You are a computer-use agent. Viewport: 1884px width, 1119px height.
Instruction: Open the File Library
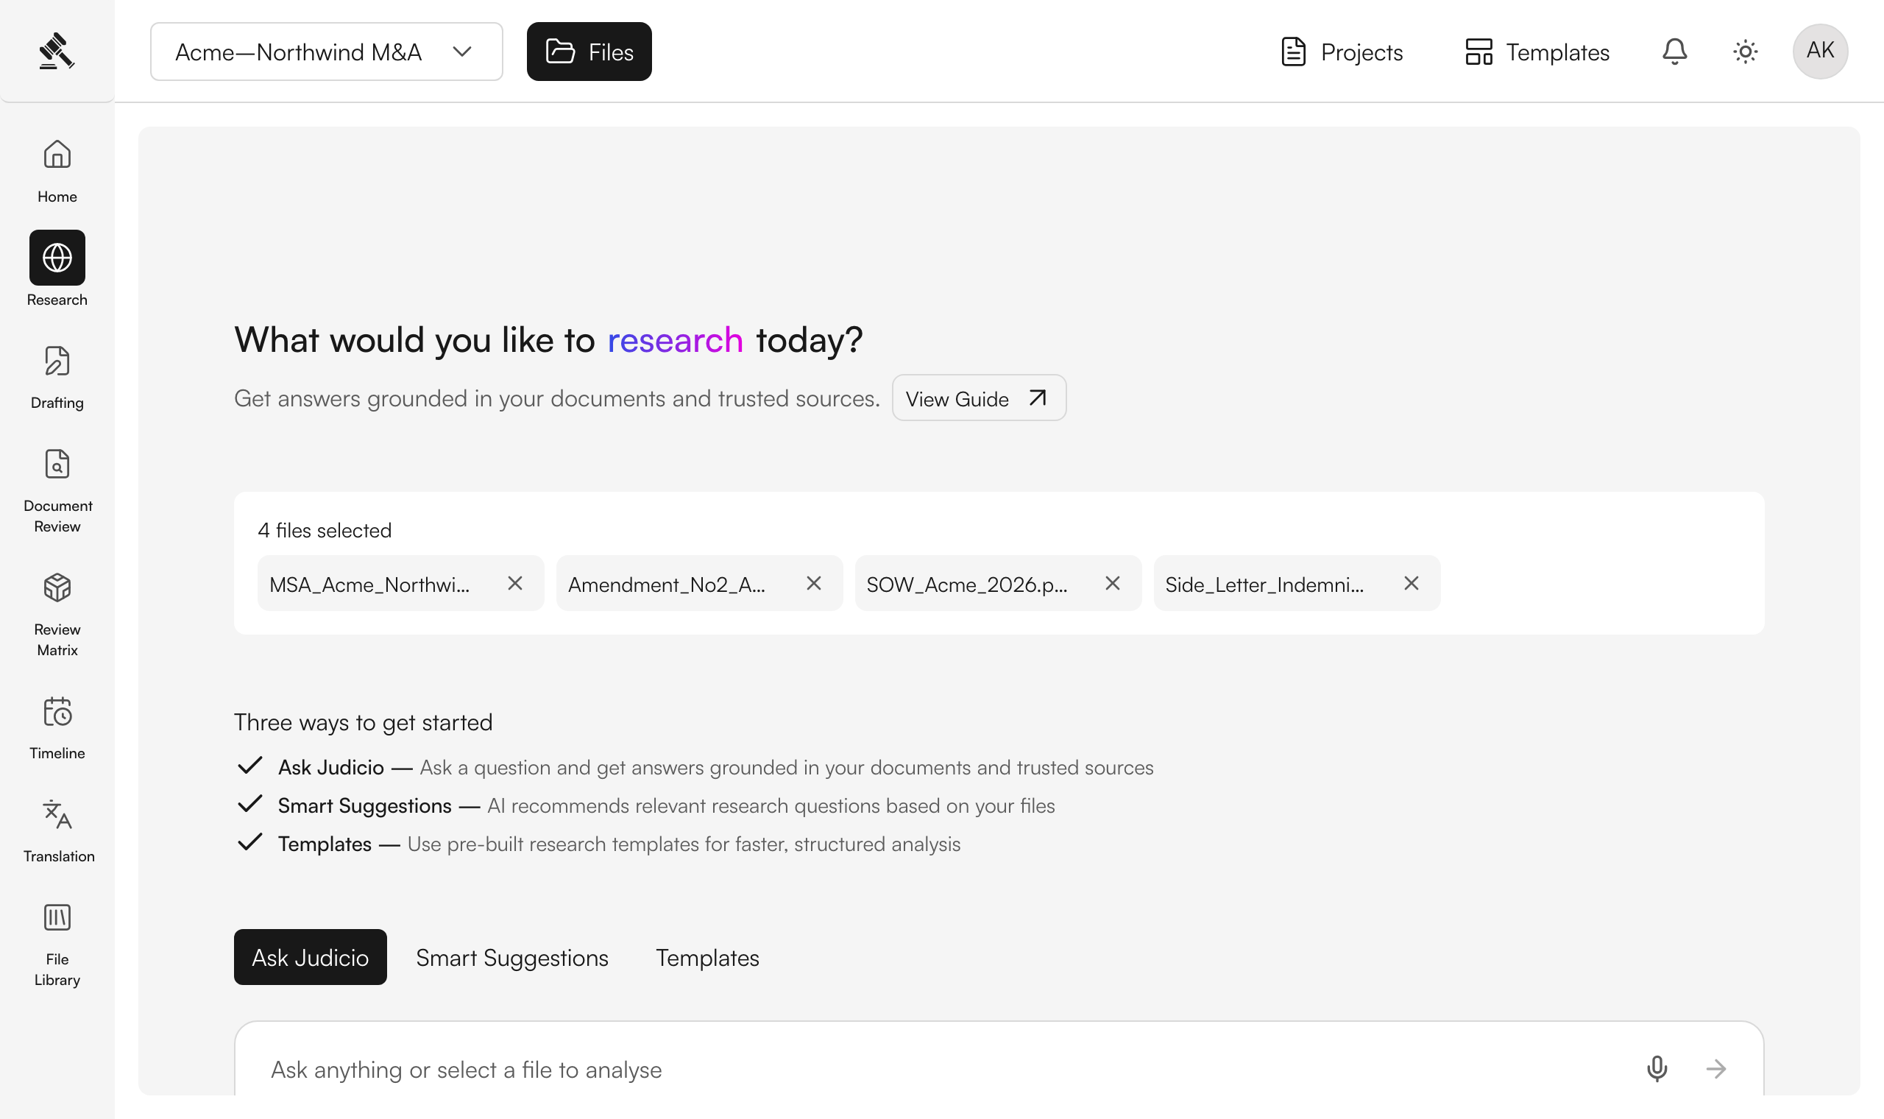tap(57, 945)
